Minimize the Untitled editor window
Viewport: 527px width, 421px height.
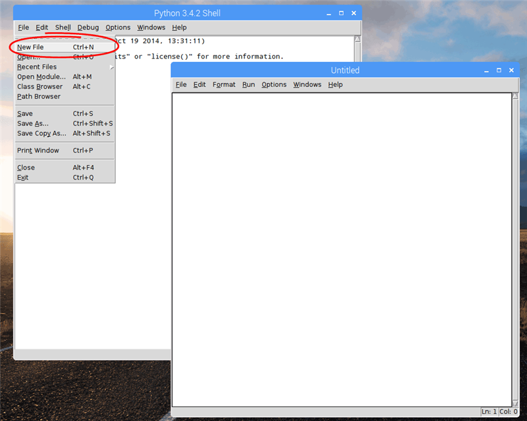pyautogui.click(x=485, y=70)
